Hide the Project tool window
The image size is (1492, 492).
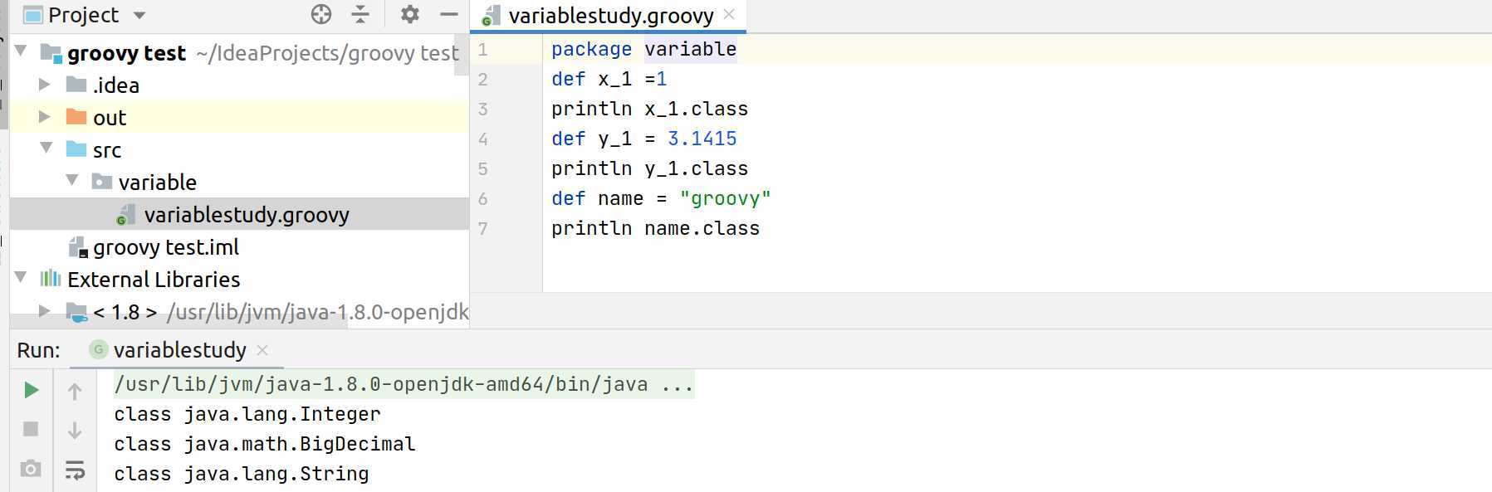[x=449, y=14]
